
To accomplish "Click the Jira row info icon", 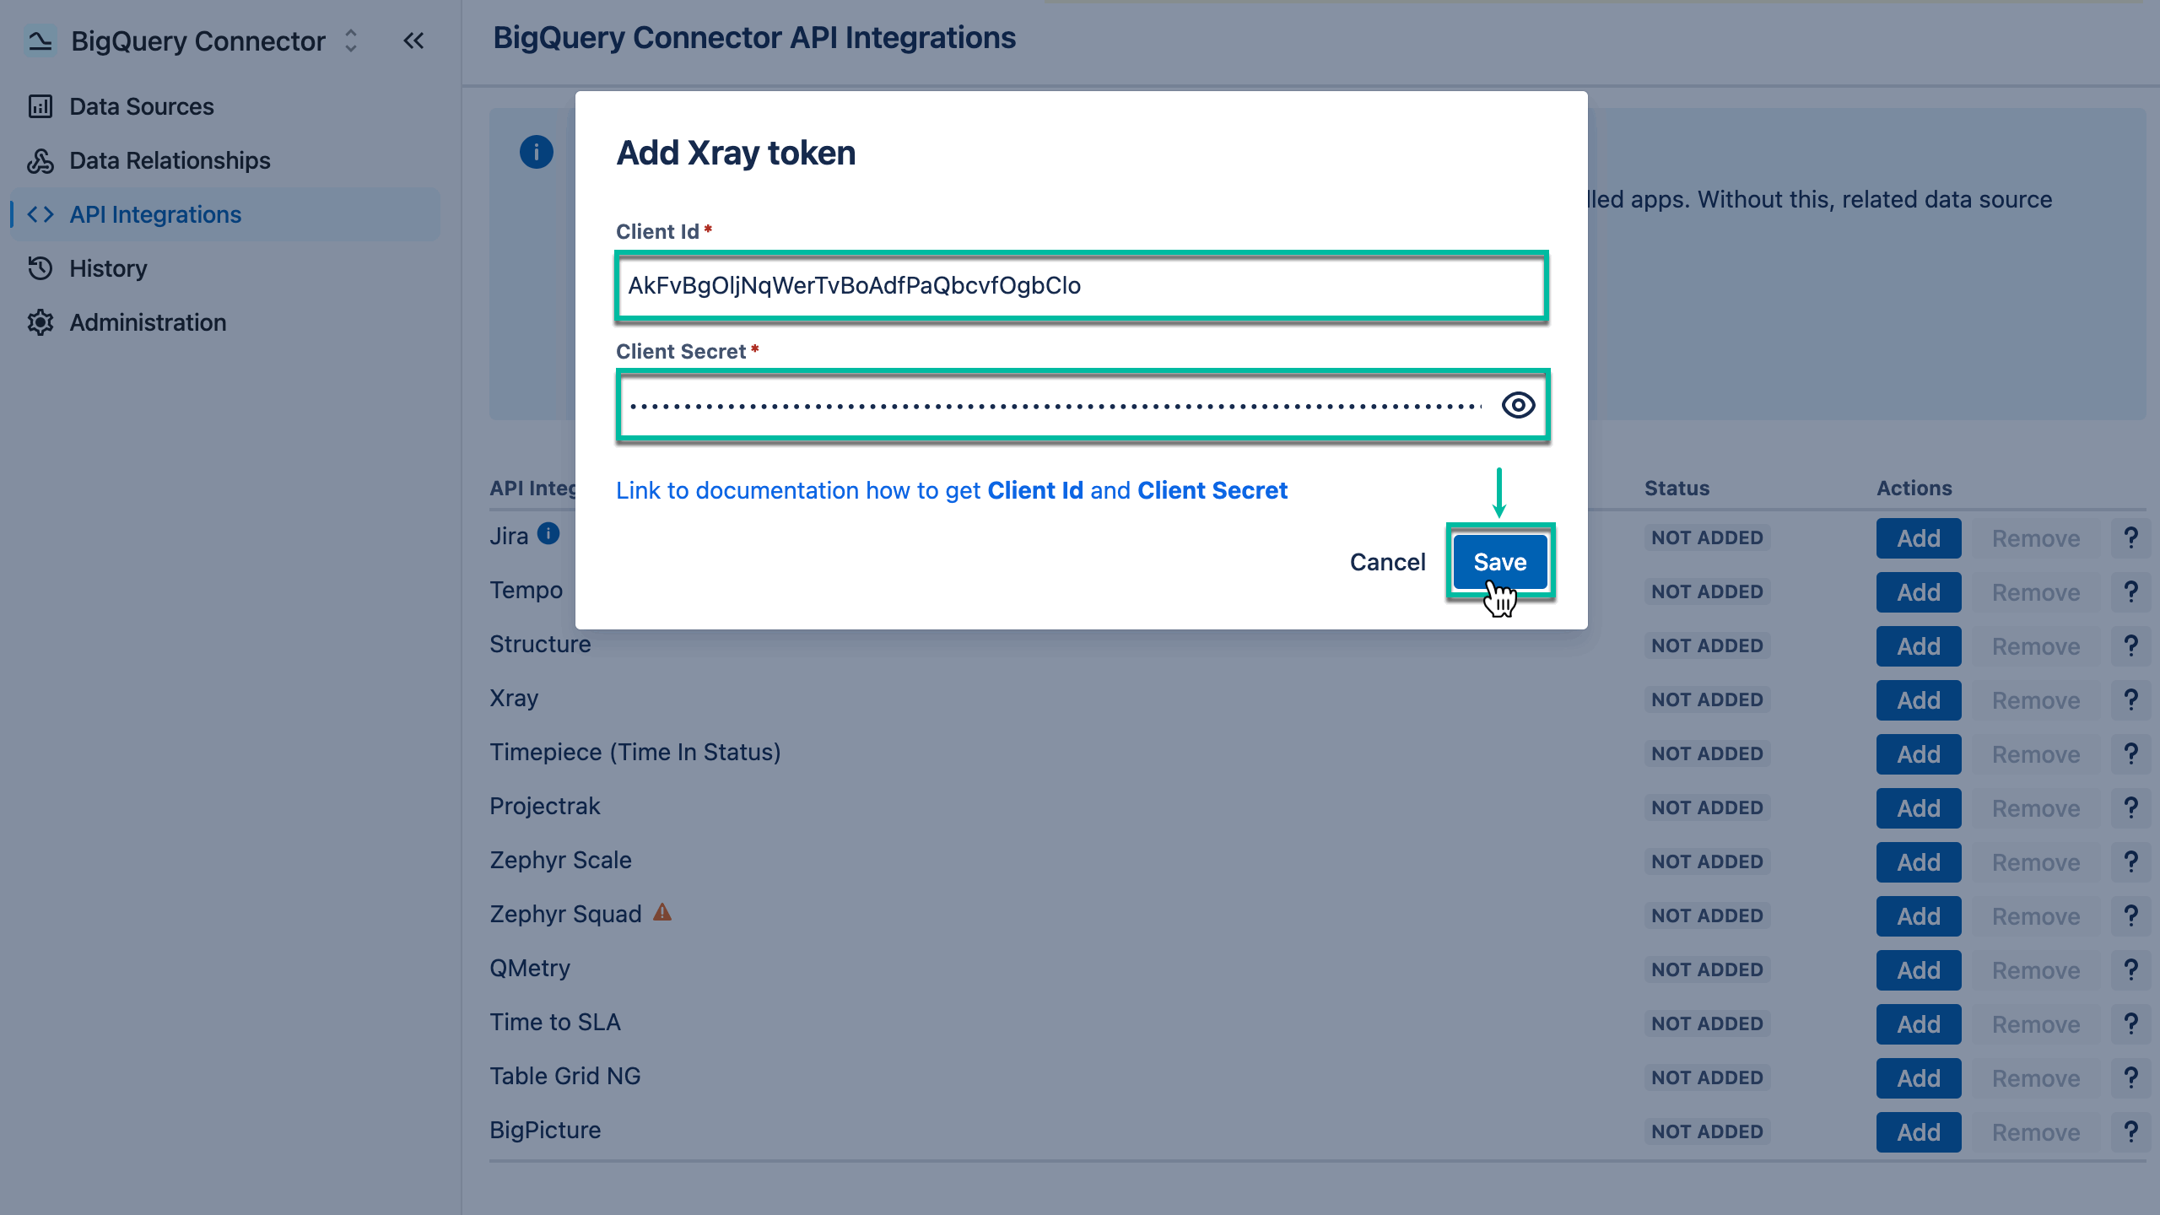I will (x=548, y=533).
